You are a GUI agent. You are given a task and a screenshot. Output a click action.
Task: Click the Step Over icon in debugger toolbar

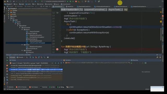(30, 57)
